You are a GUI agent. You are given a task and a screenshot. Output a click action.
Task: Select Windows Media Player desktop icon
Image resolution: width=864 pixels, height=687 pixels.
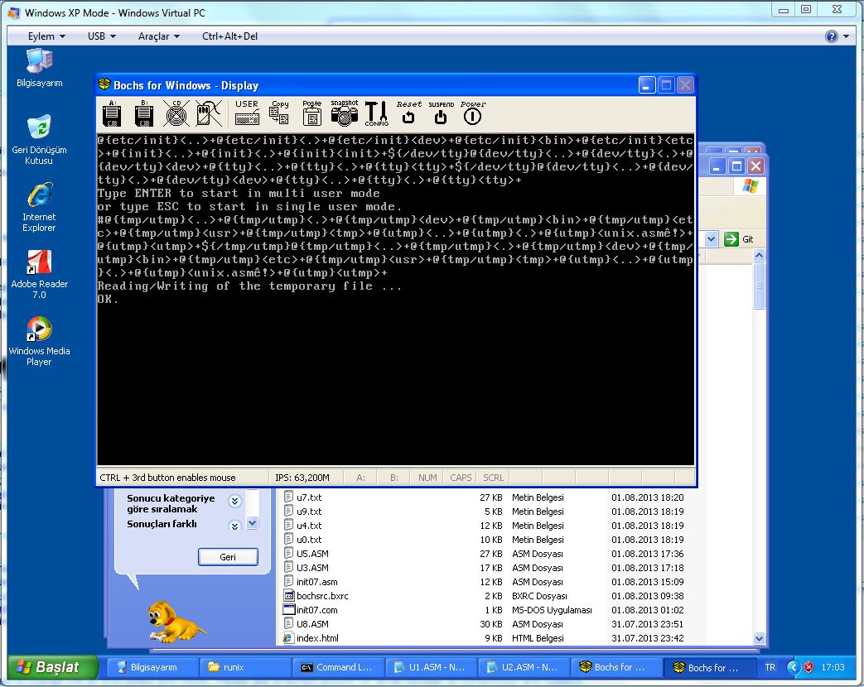(39, 341)
